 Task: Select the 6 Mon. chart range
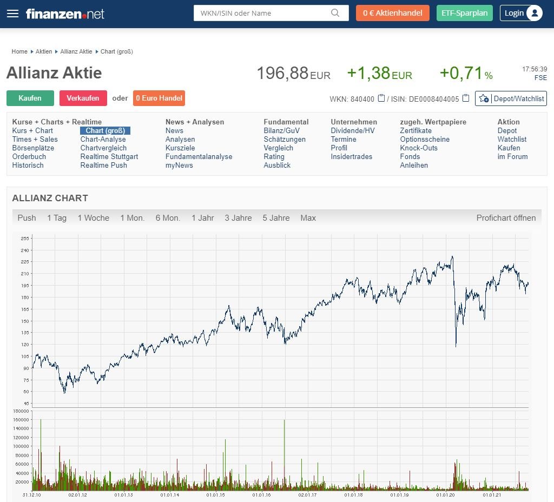(168, 218)
